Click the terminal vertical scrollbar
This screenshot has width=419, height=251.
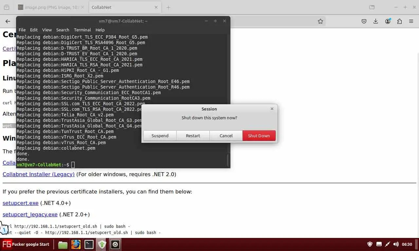tap(228, 160)
